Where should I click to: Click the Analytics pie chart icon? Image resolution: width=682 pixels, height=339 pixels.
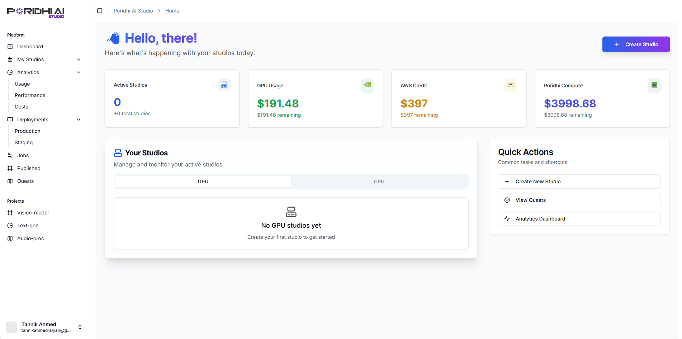(x=10, y=72)
